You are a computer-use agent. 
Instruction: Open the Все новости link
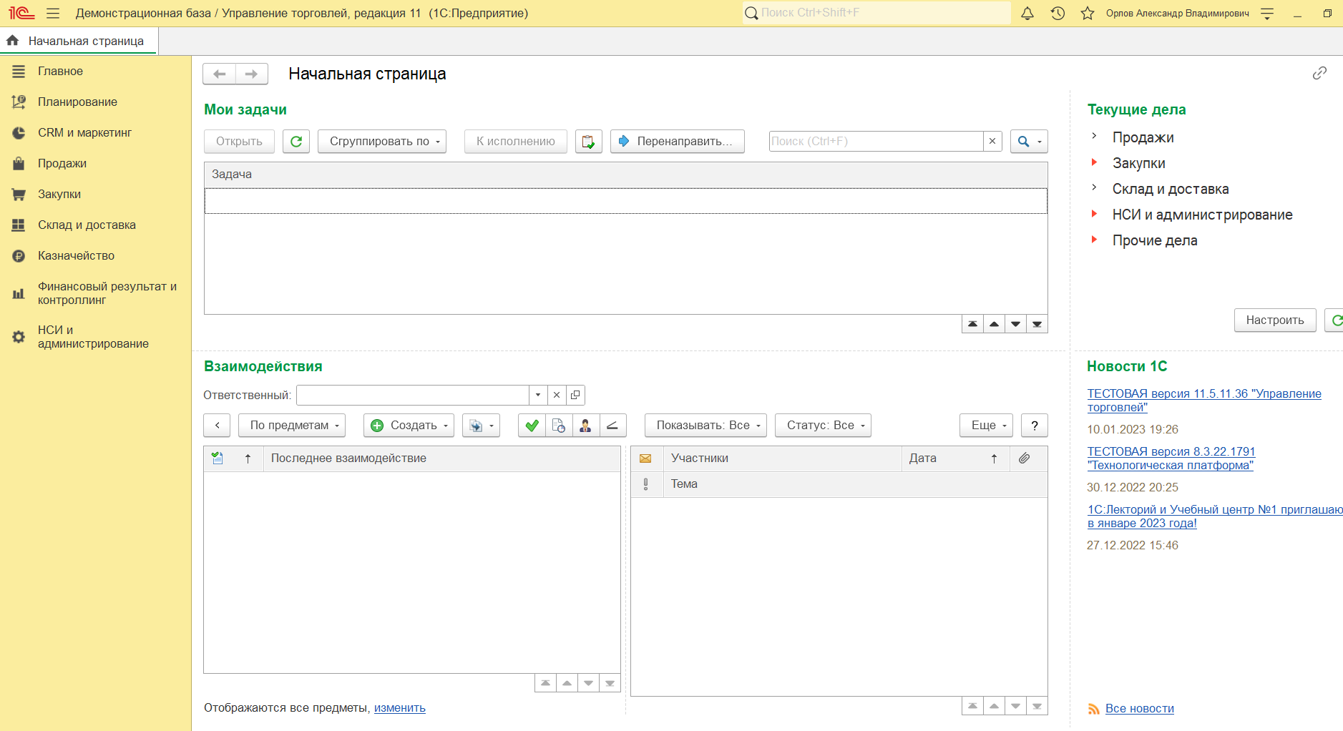point(1139,709)
